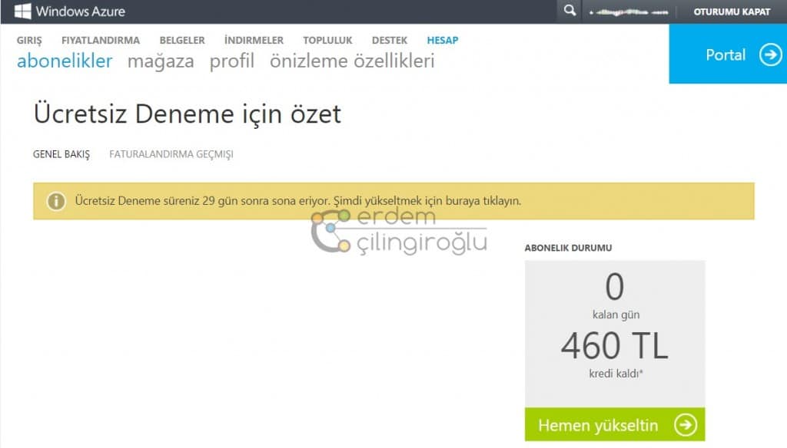Select the profil sub-navigation tab
This screenshot has width=787, height=448.
(232, 61)
